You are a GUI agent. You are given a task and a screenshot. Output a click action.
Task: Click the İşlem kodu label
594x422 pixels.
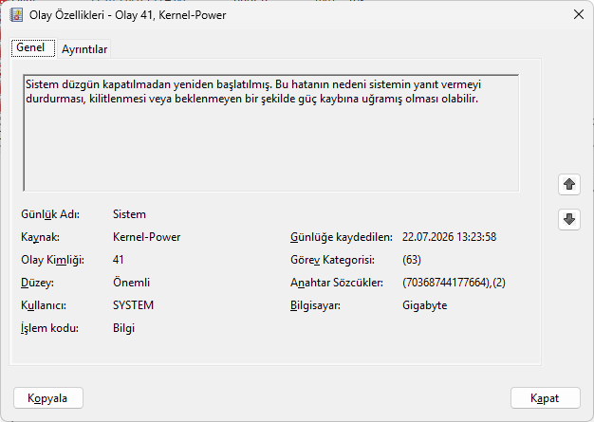[49, 328]
